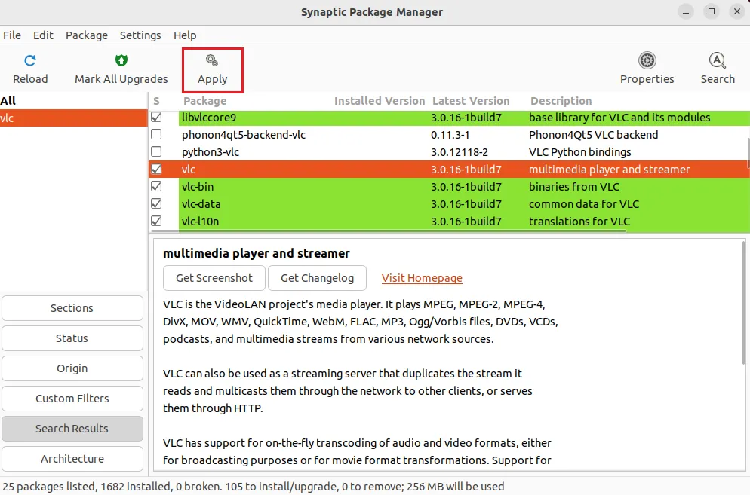The width and height of the screenshot is (750, 495).
Task: Click the description pane vertical scrollbar
Action: tap(744, 303)
